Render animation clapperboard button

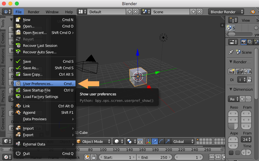pos(239,71)
